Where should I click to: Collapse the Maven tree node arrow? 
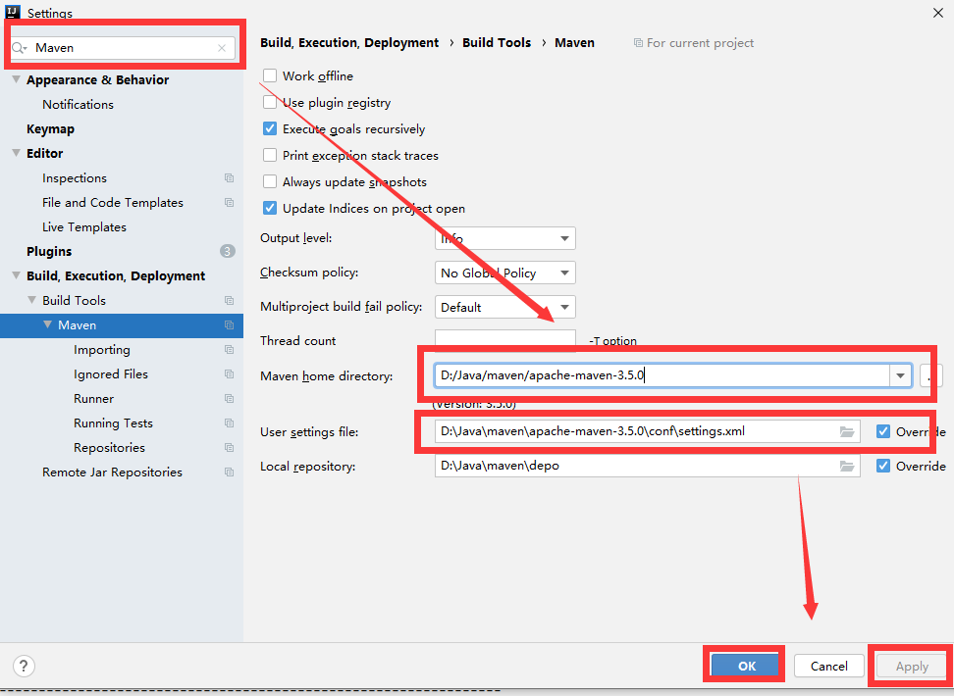click(47, 324)
